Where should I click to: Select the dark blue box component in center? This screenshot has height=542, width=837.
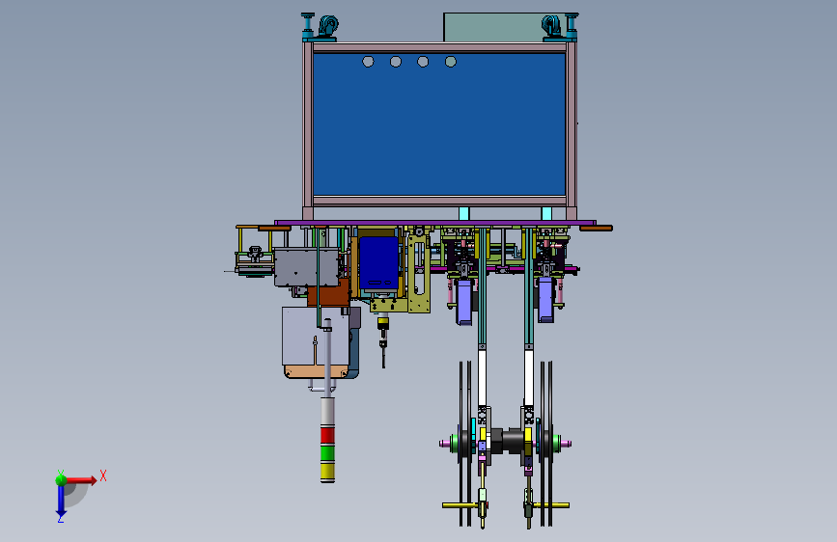(378, 263)
